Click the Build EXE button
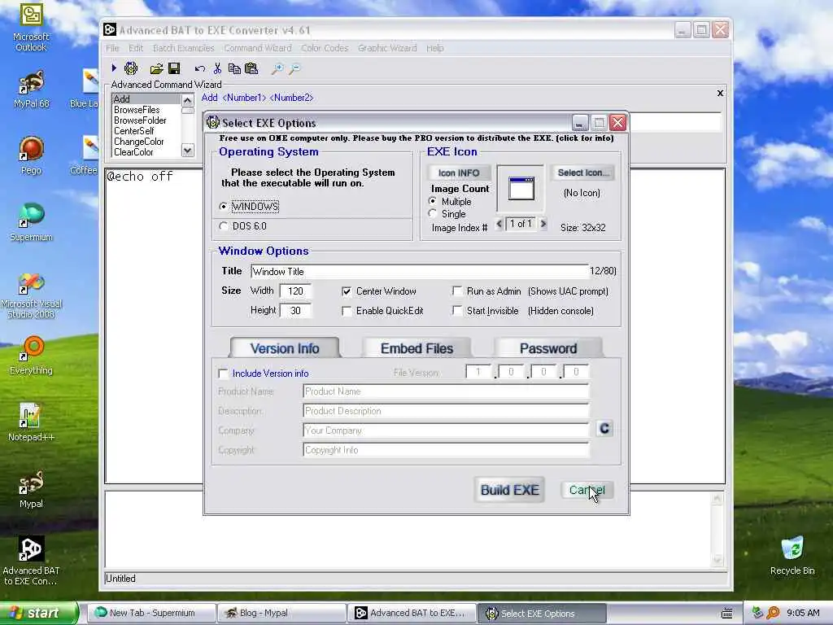Viewport: 833px width, 625px height. coord(509,489)
